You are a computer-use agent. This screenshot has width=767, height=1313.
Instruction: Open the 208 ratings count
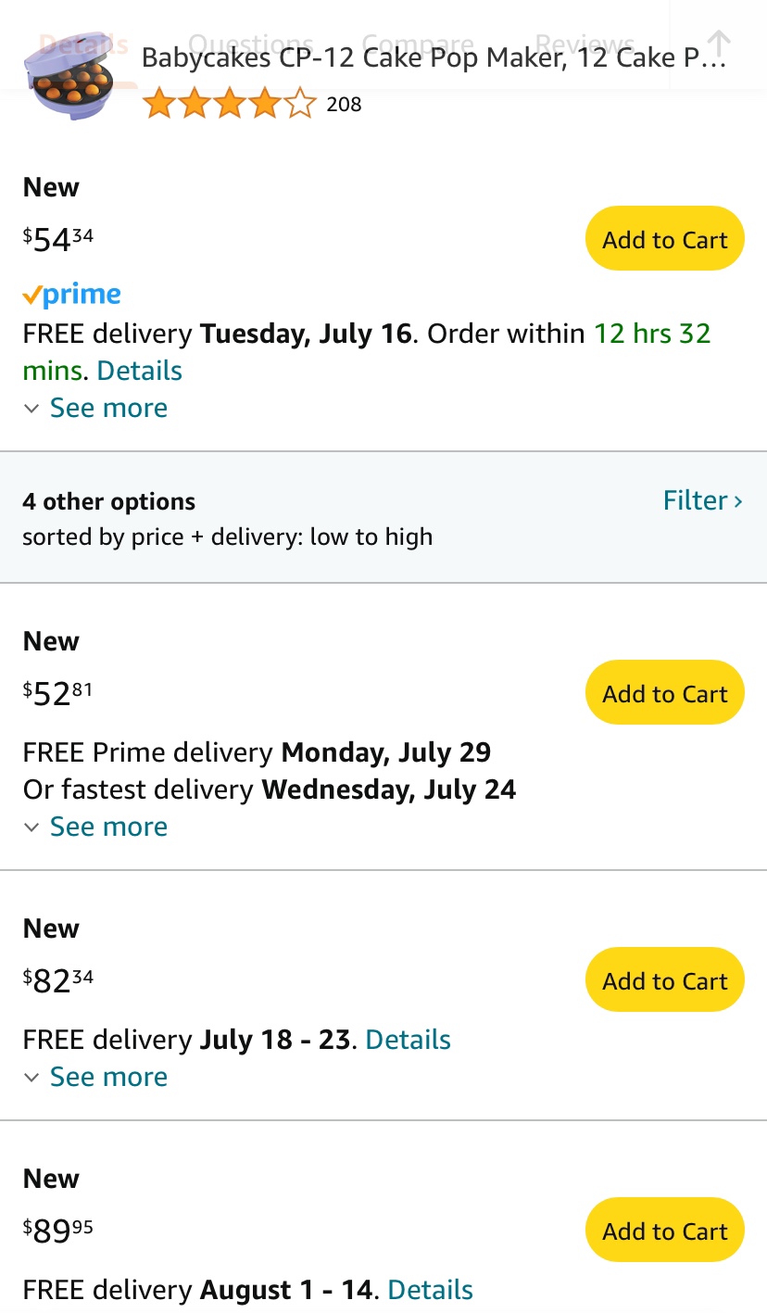344,104
